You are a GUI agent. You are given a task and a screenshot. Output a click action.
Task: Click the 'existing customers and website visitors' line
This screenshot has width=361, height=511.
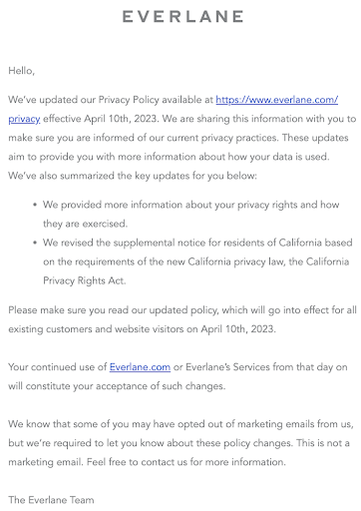click(142, 329)
